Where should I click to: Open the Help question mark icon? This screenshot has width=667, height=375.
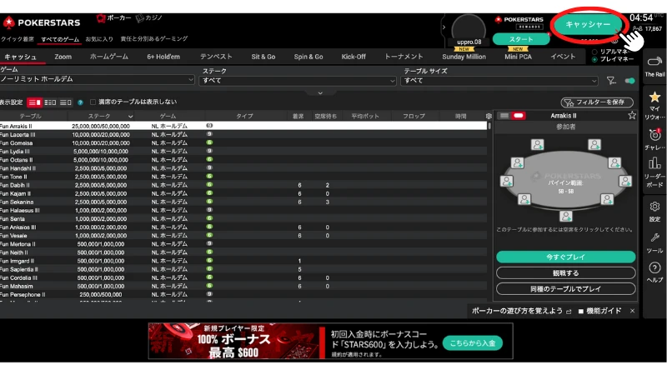[654, 268]
